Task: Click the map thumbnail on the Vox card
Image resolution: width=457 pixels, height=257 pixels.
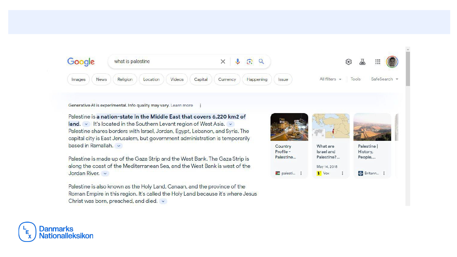Action: coord(331,127)
